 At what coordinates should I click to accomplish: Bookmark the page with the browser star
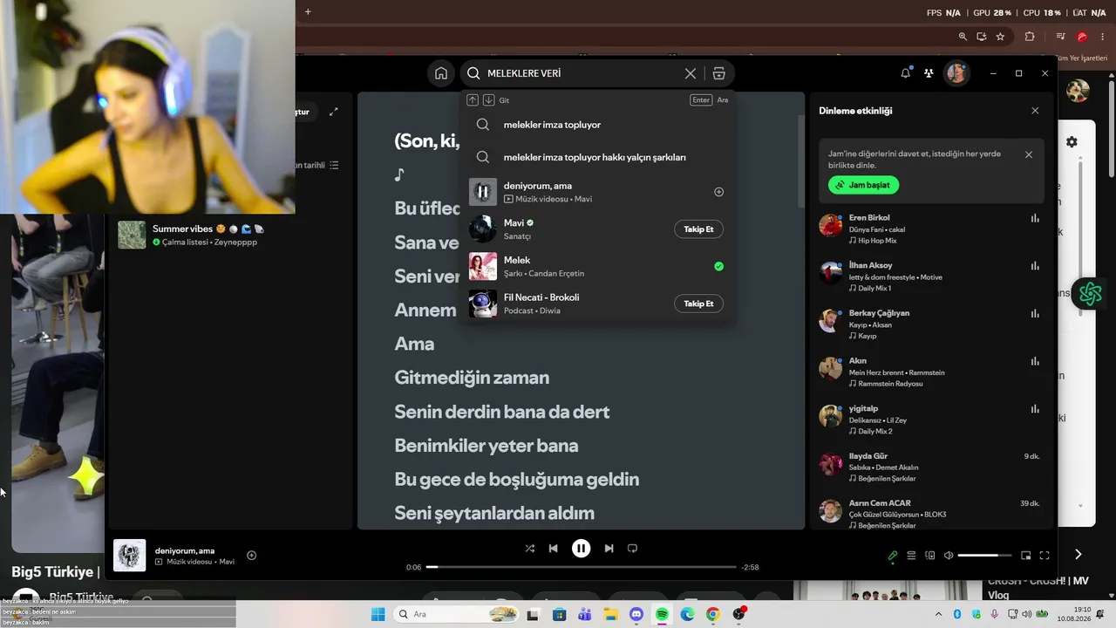pyautogui.click(x=1000, y=37)
